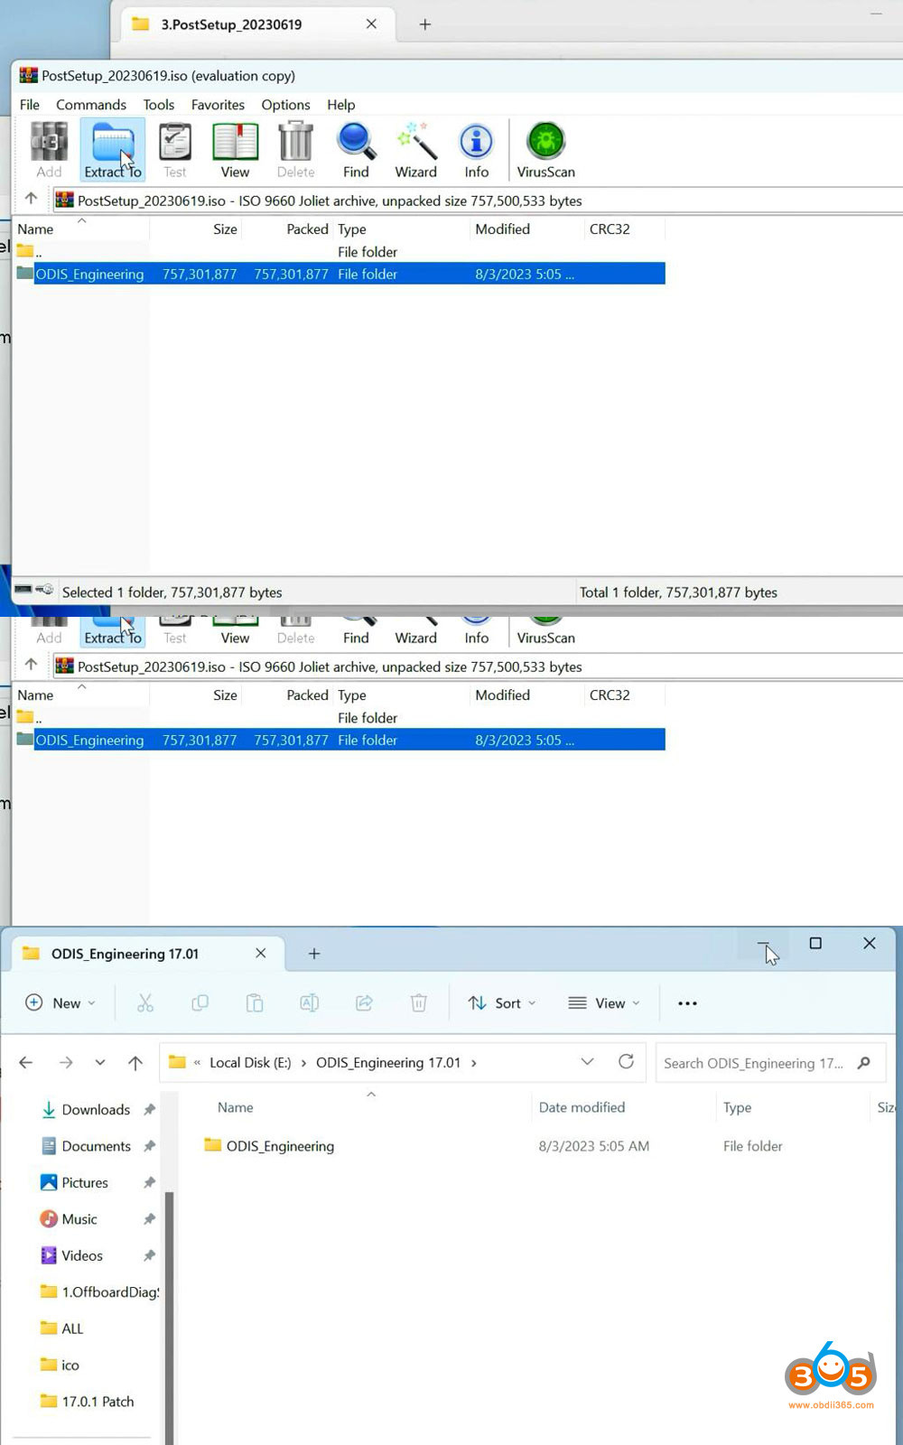Click the Cut scissors icon in Explorer

[145, 1003]
